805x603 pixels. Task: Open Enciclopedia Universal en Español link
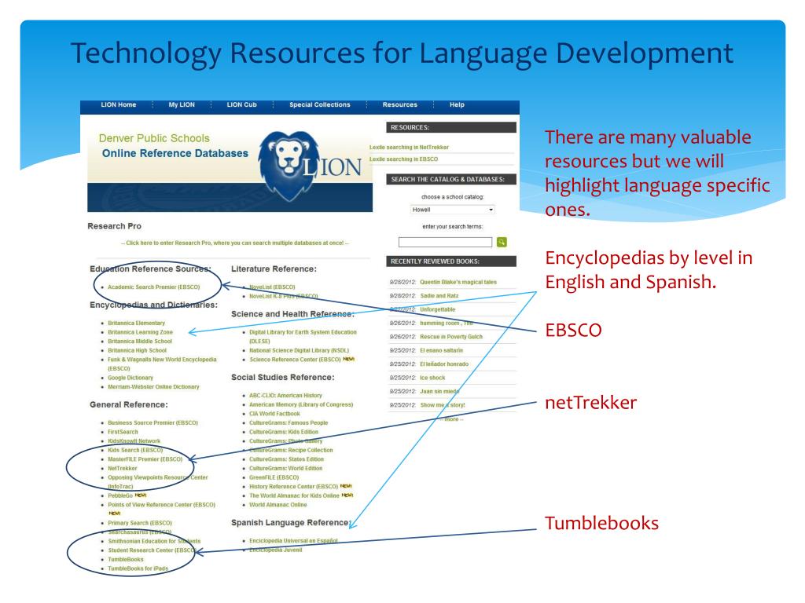click(x=293, y=541)
